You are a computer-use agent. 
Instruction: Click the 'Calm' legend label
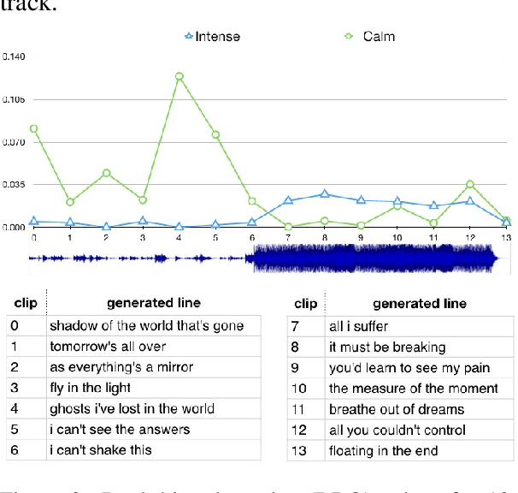pyautogui.click(x=378, y=37)
